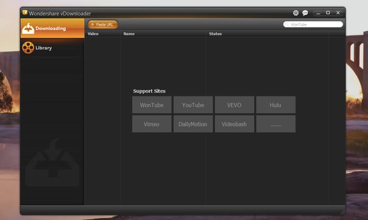The image size is (368, 220).
Task: Open the DailyMotion support site tile
Action: click(193, 124)
